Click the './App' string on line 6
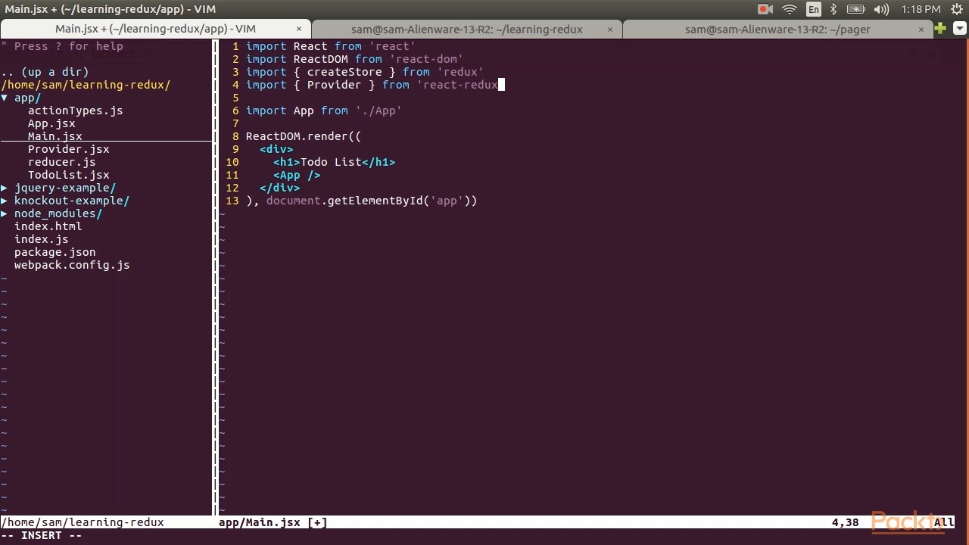Viewport: 969px width, 545px height. click(379, 111)
